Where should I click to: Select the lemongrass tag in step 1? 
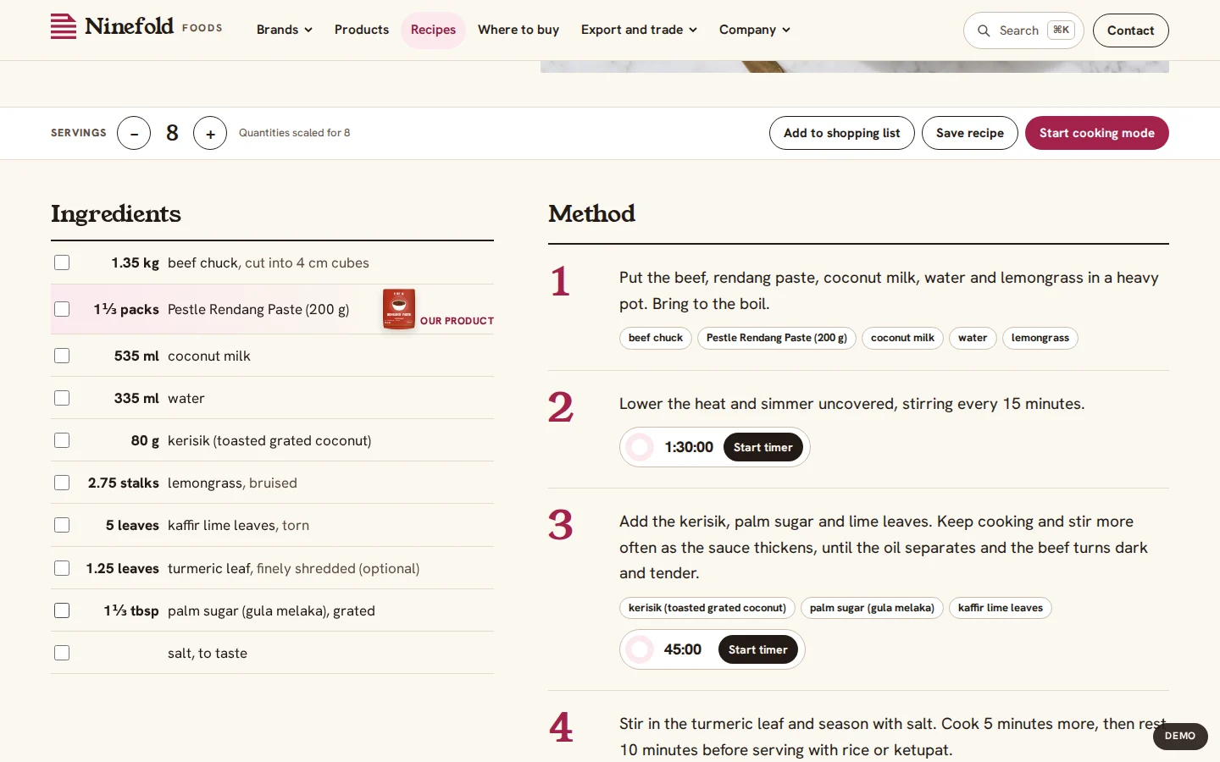[1040, 338]
